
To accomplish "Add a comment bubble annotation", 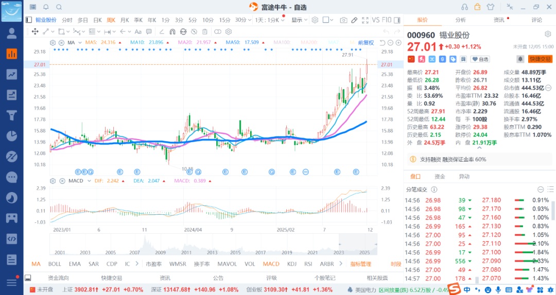I will pyautogui.click(x=149, y=31).
